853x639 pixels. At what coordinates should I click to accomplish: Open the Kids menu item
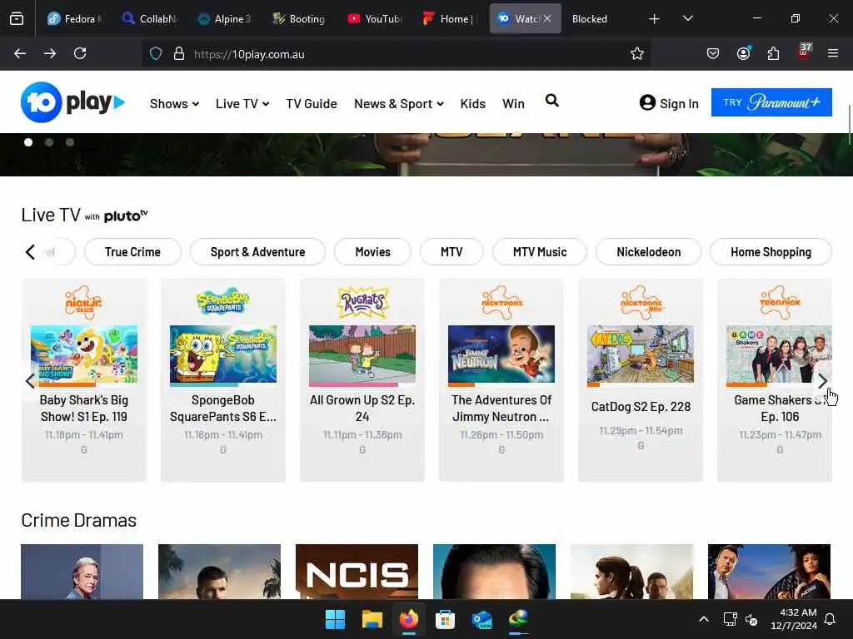473,104
